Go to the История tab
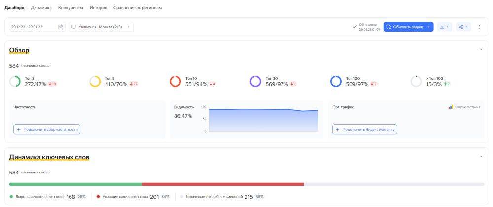Viewport: 493px width, 207px height. click(98, 8)
